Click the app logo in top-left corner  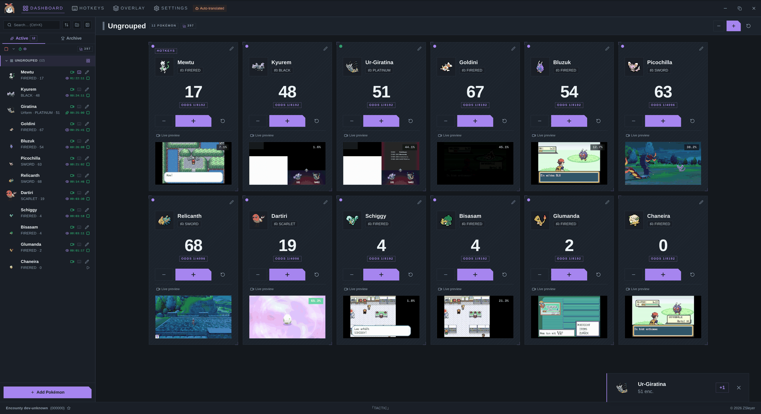click(x=9, y=8)
